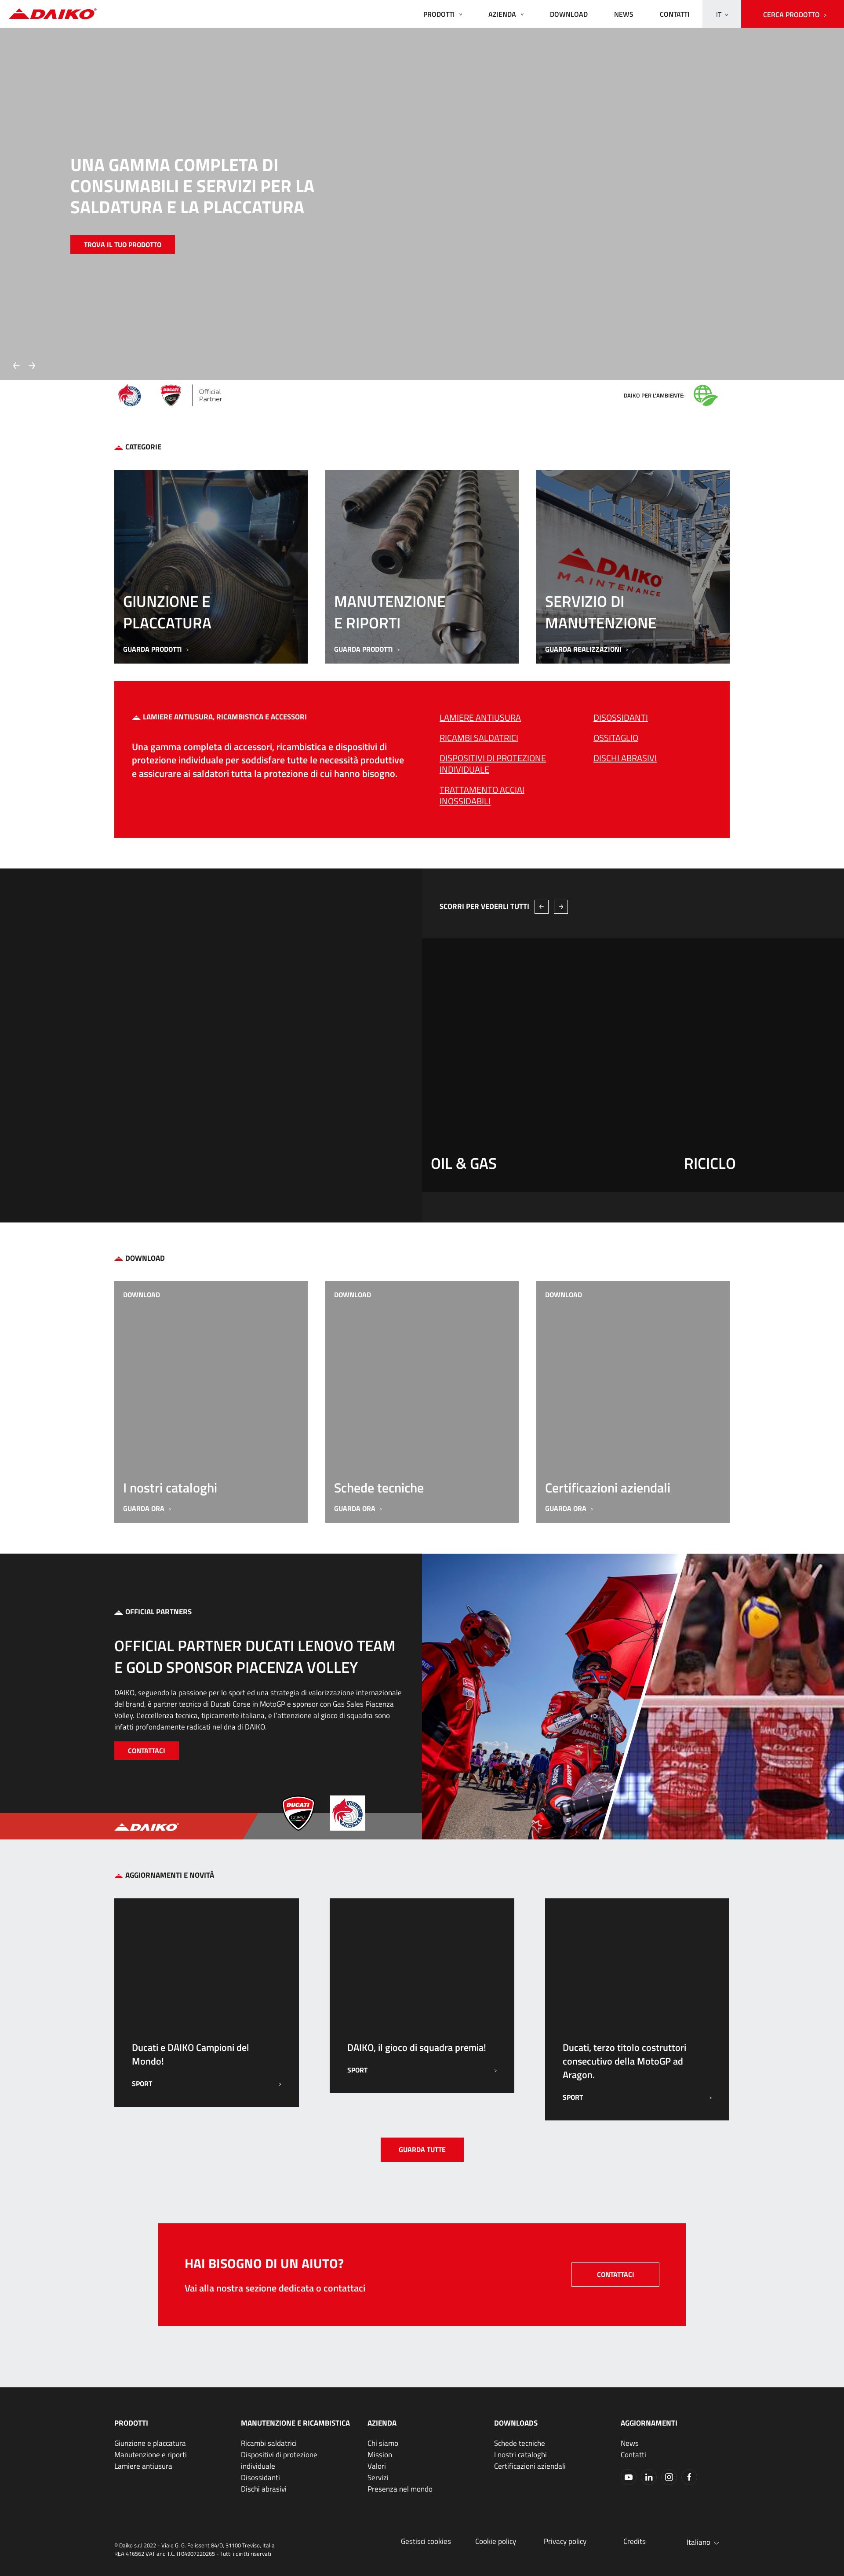Open the LAMIERE ANTIUSURA link
The height and width of the screenshot is (2576, 844).
pyautogui.click(x=480, y=717)
